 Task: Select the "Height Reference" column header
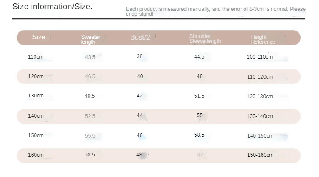(x=263, y=40)
